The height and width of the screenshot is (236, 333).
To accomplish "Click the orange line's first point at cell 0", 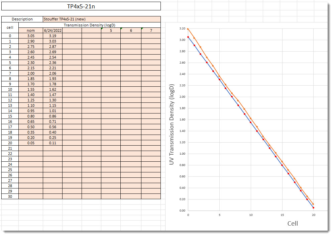I will point(188,29).
